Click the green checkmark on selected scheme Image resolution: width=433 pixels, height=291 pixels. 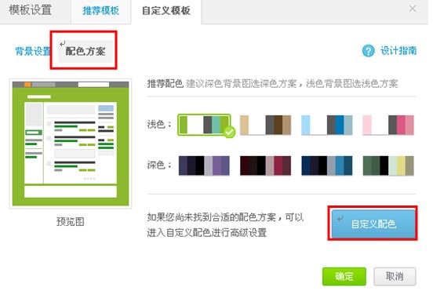click(x=229, y=132)
